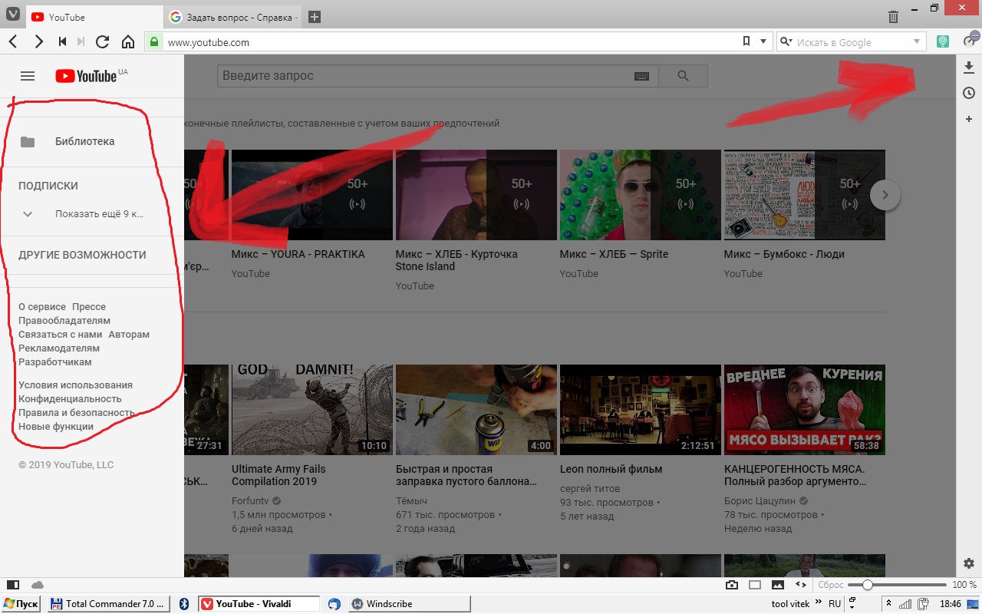Click the address bar URL field
Viewport: 982px width, 614px height.
click(453, 42)
